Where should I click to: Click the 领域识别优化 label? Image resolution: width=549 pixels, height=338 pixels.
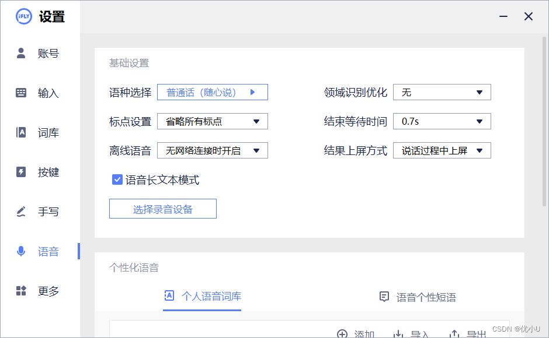355,92
